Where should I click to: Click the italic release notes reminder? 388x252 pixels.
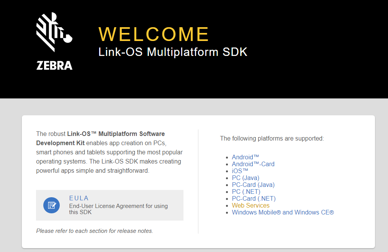coord(95,231)
